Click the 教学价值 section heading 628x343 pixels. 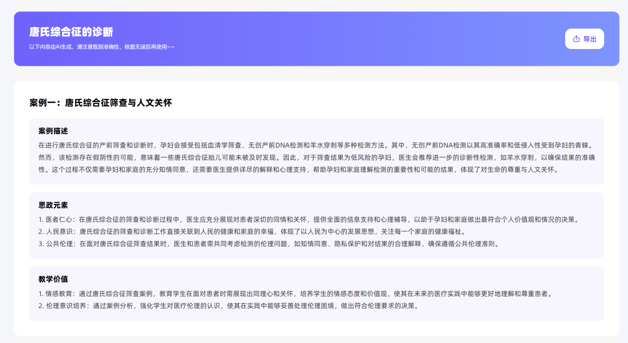point(53,279)
